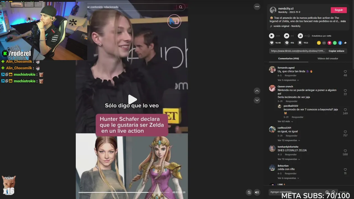Like the video with heart icon

pos(272,43)
